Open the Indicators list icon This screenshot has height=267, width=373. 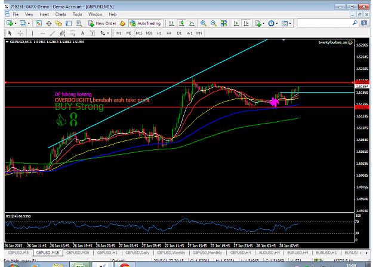pyautogui.click(x=258, y=23)
